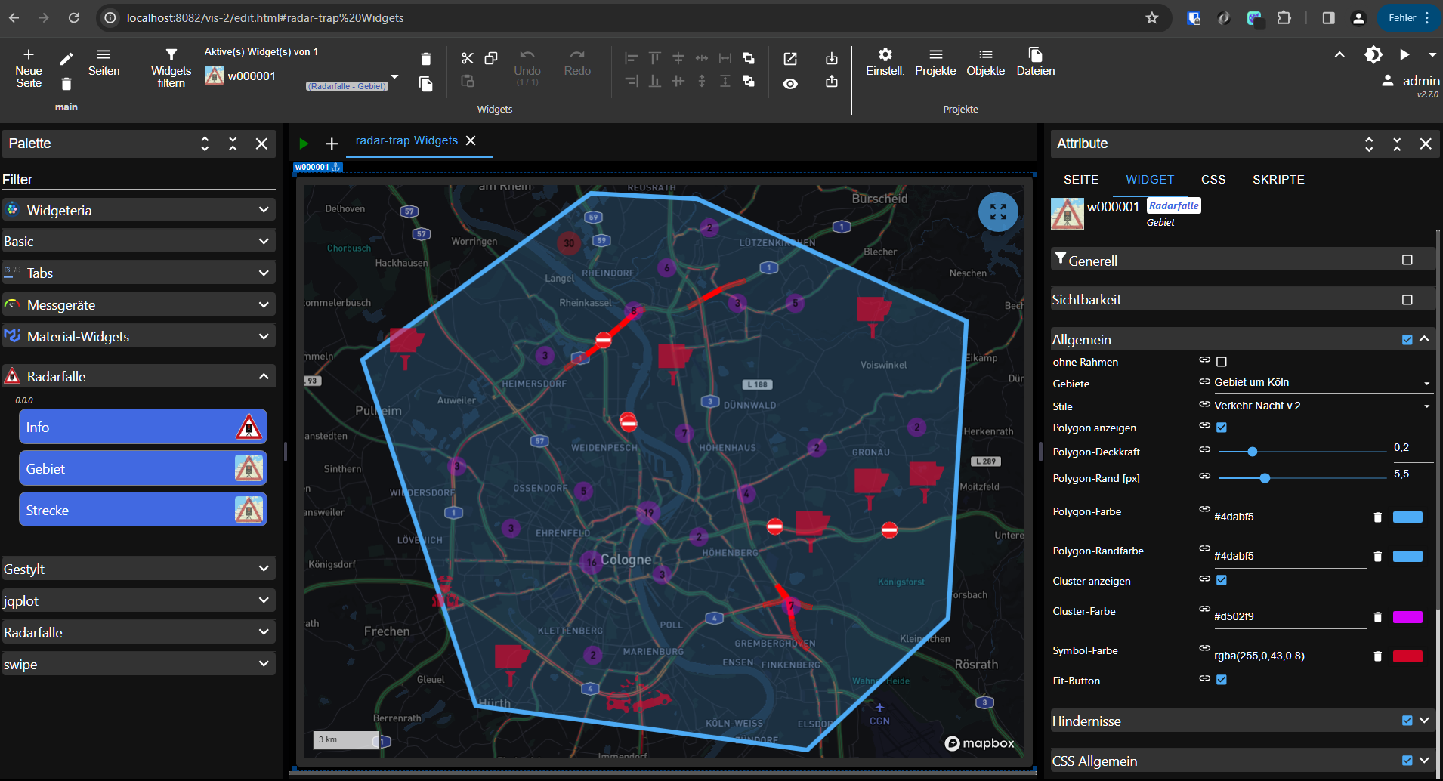Delete the active widget with the trash icon
1443x781 pixels.
[426, 59]
